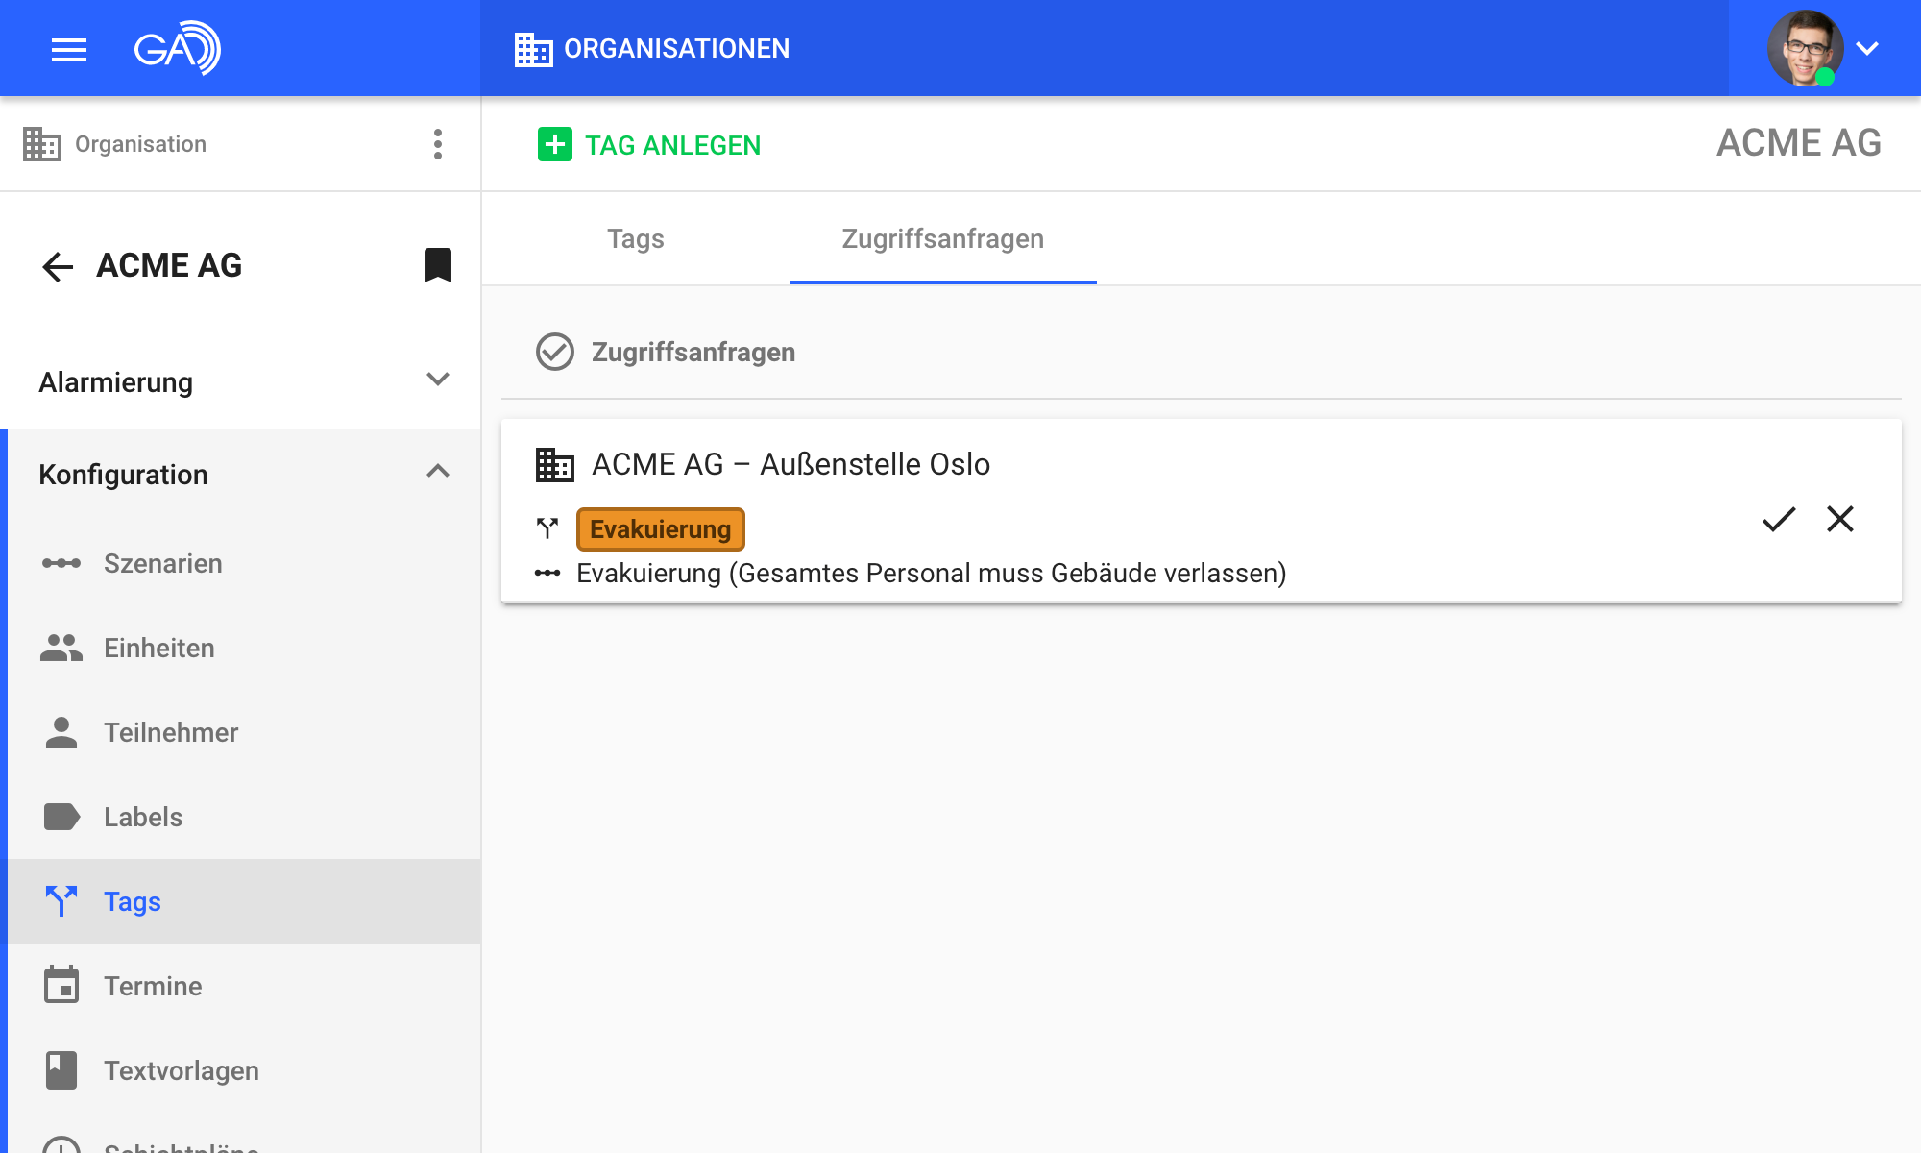This screenshot has height=1153, width=1921.
Task: Collapse the Konfiguration section
Action: [x=438, y=472]
